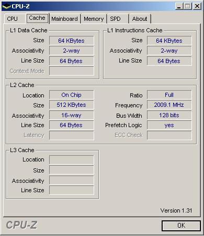This screenshot has height=236, width=204.
Task: Click the empty Context Mode field
Action: [72, 71]
